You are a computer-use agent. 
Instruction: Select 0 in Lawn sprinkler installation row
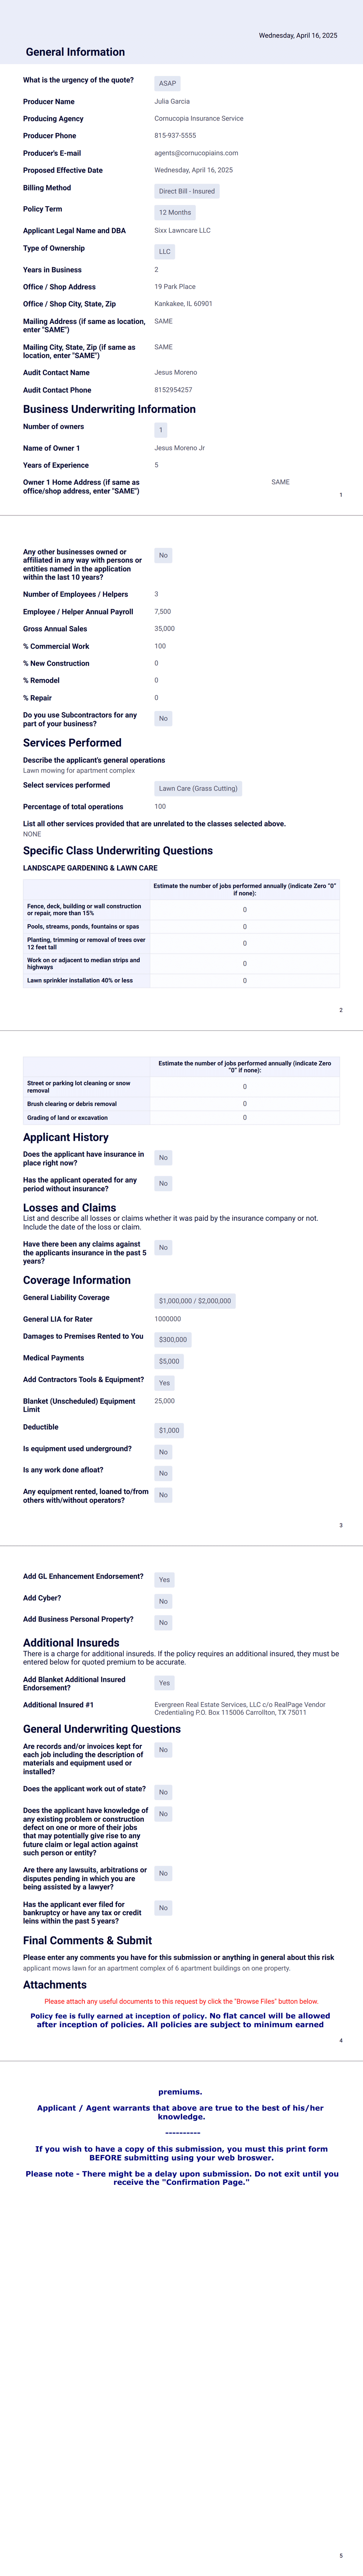[244, 981]
